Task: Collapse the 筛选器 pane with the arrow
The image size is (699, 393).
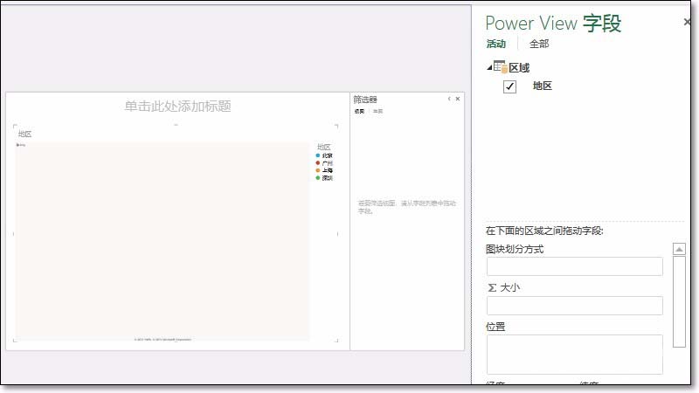Action: point(449,99)
